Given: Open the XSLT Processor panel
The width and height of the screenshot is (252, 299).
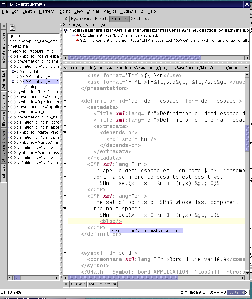Looking at the screenshot, I should click(x=102, y=284).
